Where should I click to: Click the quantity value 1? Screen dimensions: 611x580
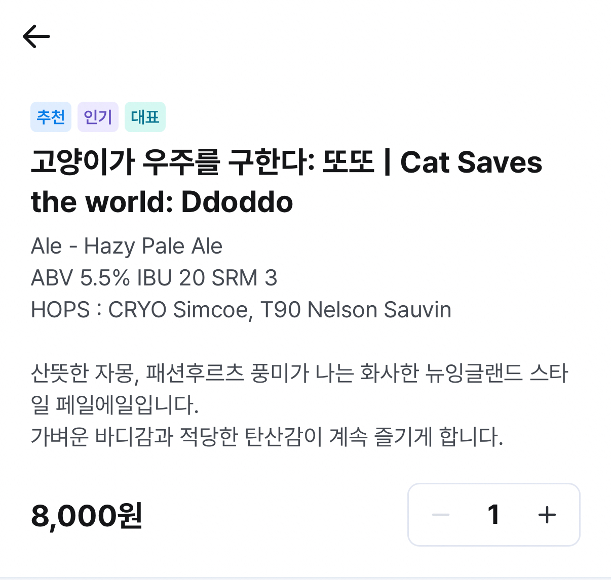click(493, 515)
